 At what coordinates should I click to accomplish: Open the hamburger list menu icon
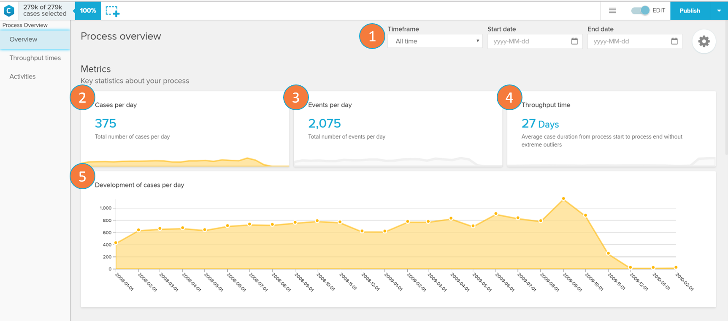pos(612,11)
